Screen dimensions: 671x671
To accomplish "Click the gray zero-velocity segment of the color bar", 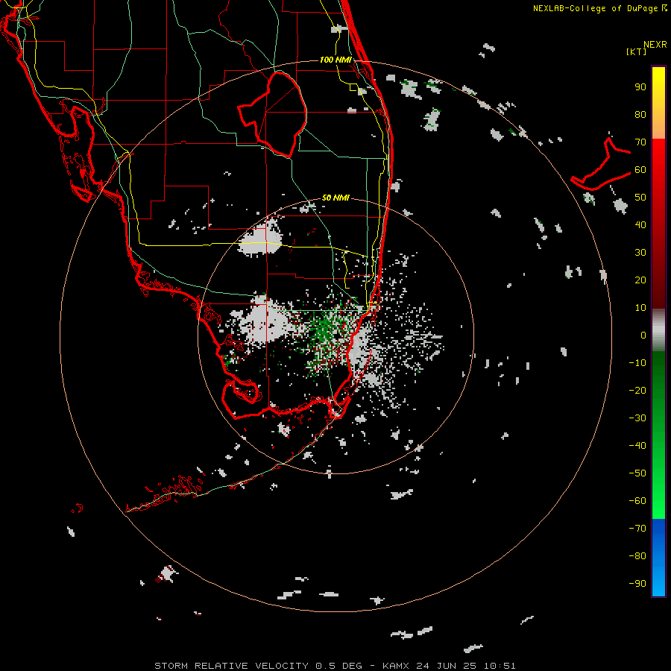I will coord(658,330).
